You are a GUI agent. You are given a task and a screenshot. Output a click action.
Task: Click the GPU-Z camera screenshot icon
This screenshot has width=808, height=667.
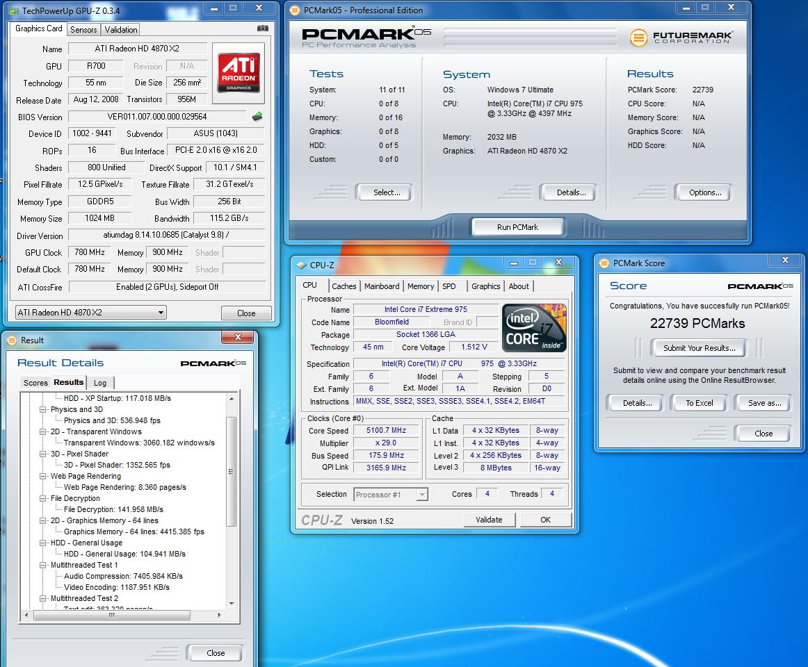click(x=263, y=28)
